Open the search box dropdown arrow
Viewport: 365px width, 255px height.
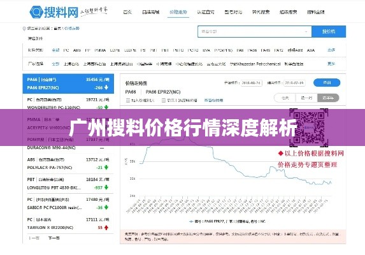[306, 32]
